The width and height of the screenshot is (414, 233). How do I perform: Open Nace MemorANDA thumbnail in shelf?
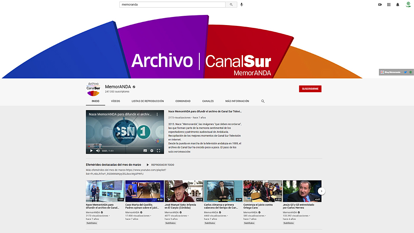(105, 191)
